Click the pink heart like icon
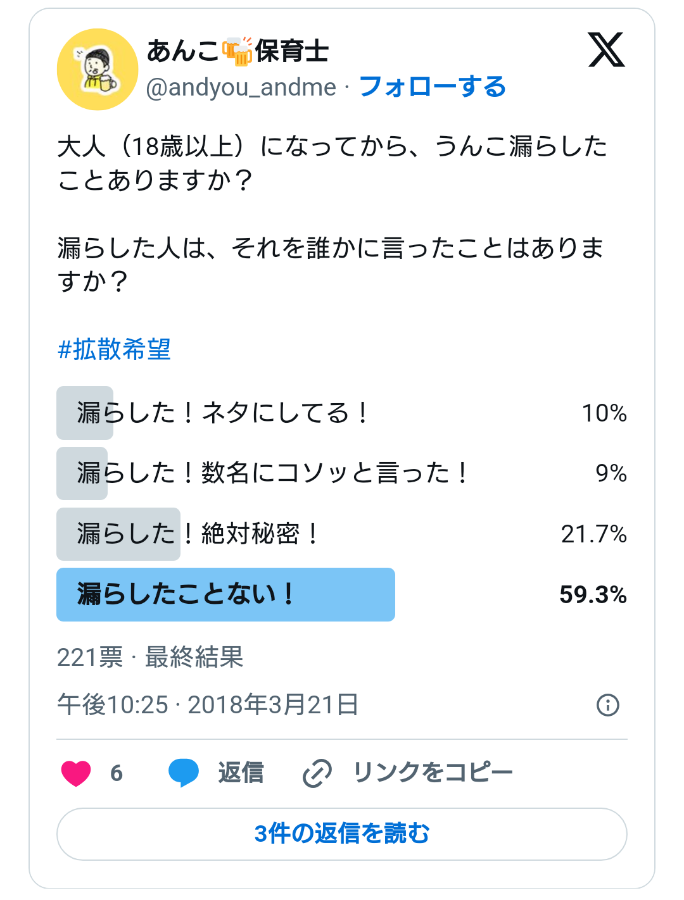This screenshot has height=900, width=684. (x=76, y=773)
